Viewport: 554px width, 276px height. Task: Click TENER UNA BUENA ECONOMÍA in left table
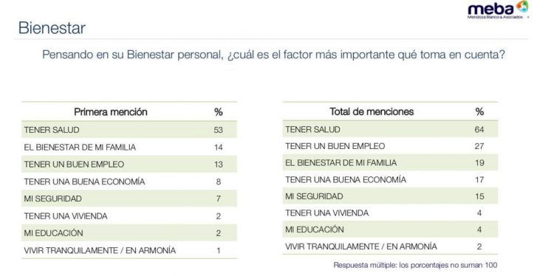coord(84,182)
